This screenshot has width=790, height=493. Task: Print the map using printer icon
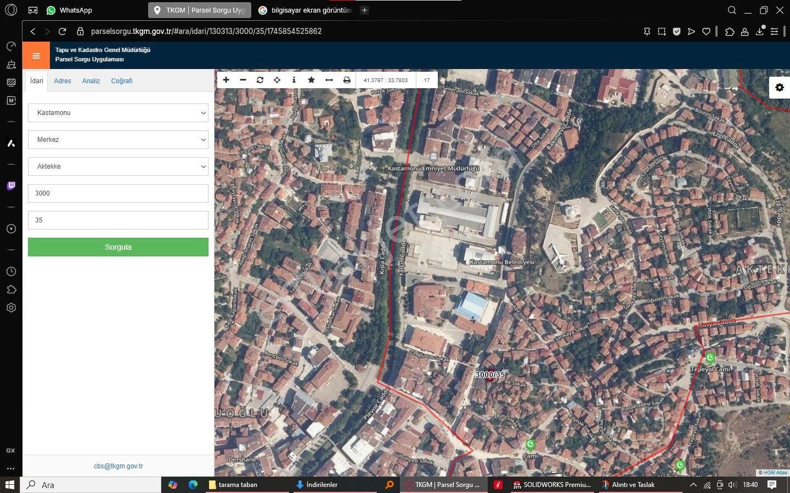point(347,80)
